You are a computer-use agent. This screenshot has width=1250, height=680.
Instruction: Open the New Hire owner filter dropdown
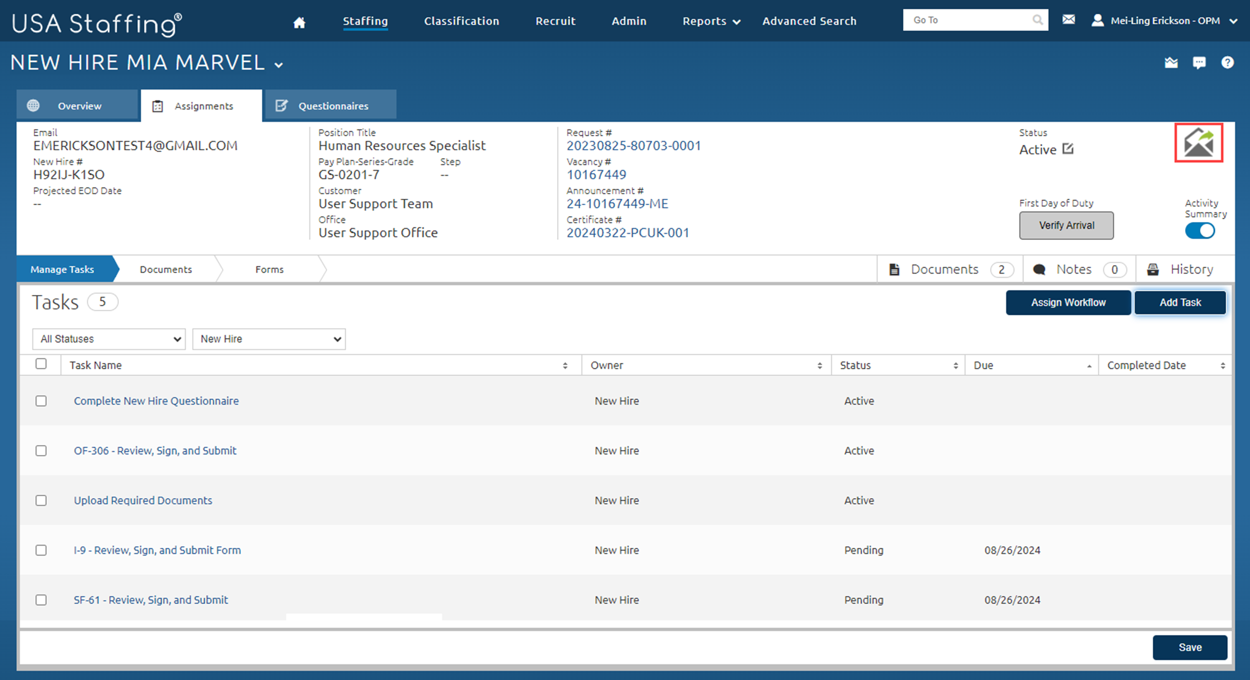(x=269, y=339)
